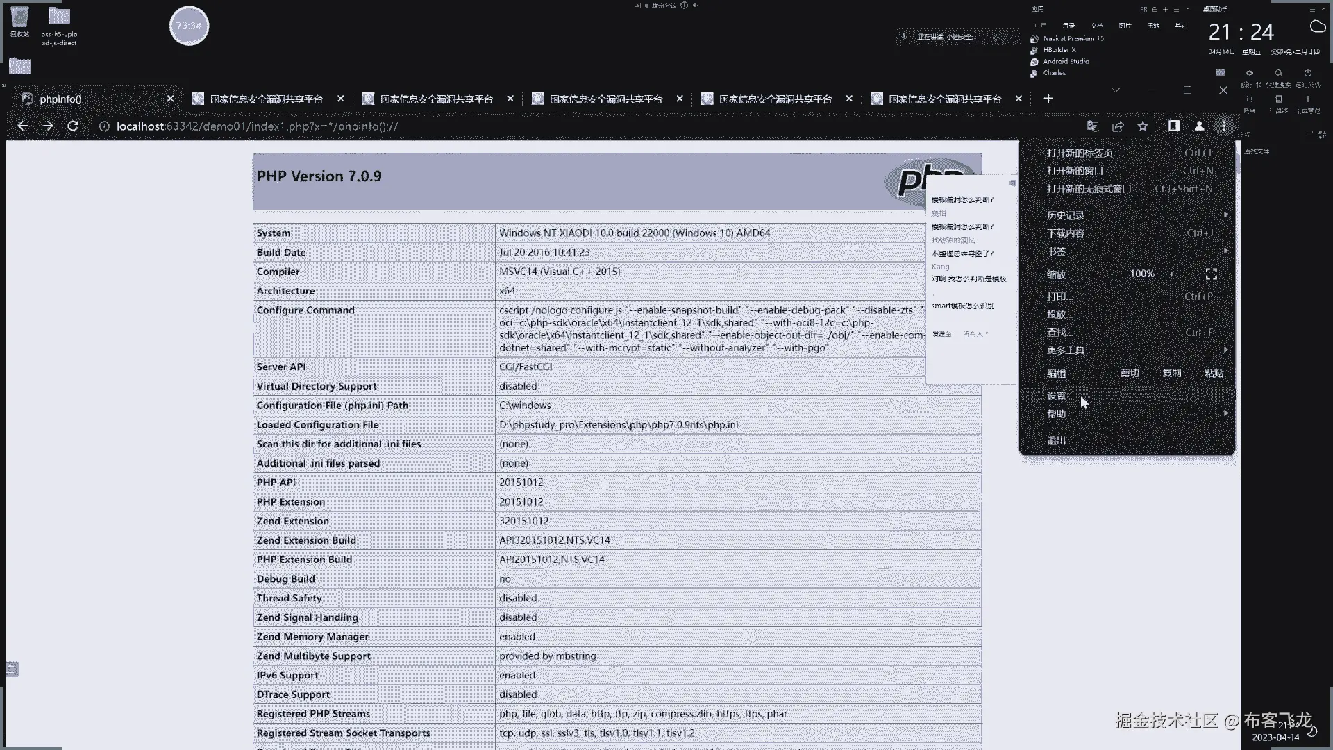Open the user profile icon
1333x750 pixels.
[x=1199, y=126]
